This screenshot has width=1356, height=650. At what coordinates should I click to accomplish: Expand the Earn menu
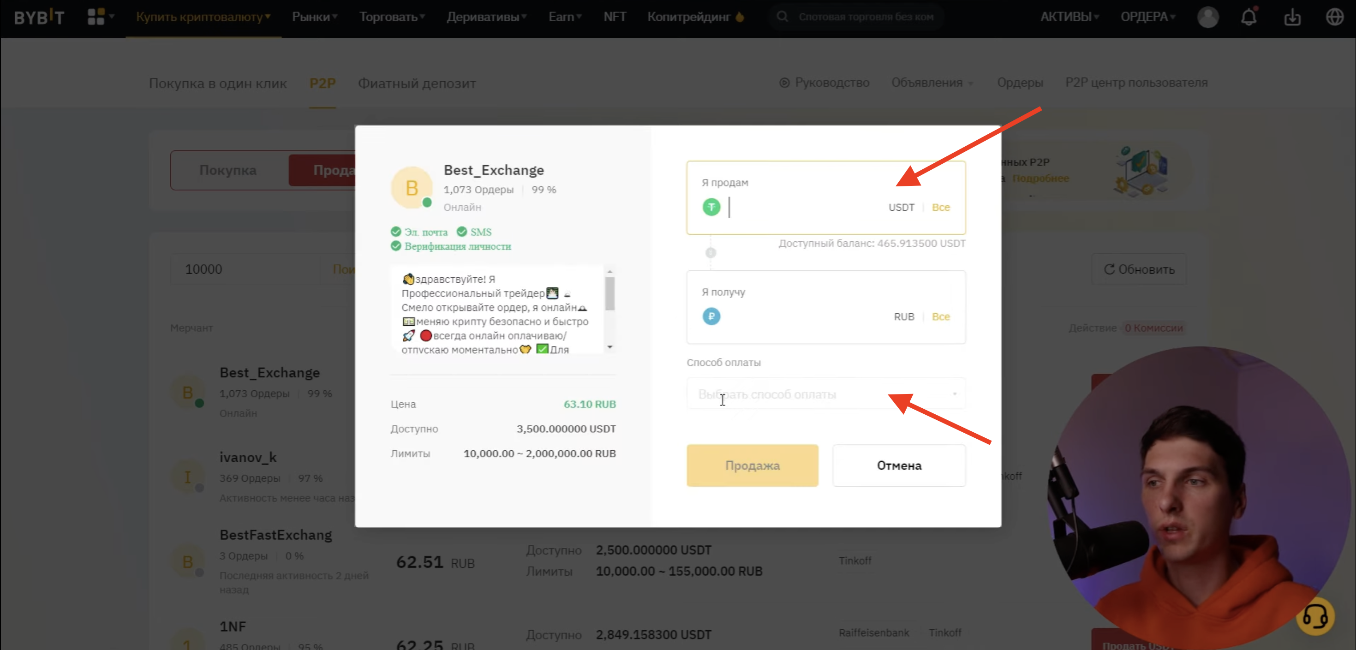tap(565, 17)
